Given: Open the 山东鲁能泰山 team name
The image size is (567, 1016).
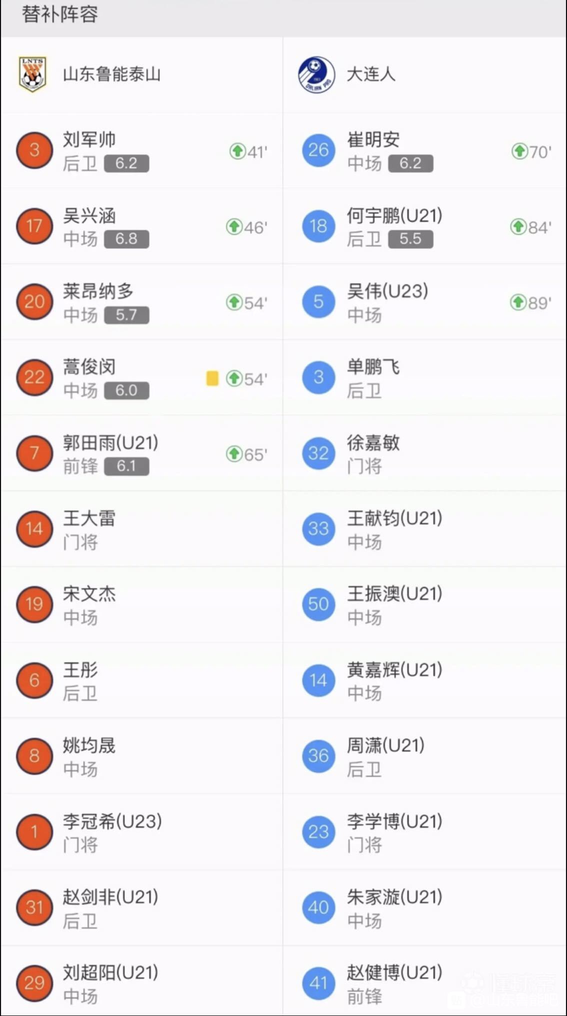Looking at the screenshot, I should click(x=111, y=74).
